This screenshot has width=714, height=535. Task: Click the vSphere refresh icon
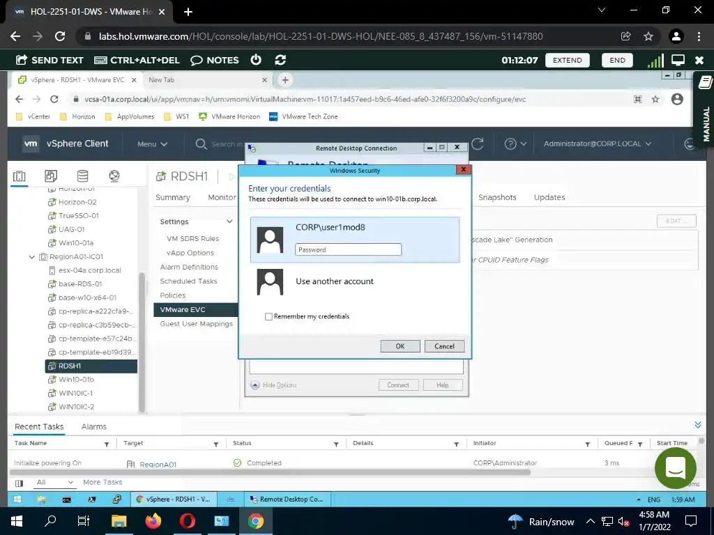click(x=477, y=144)
